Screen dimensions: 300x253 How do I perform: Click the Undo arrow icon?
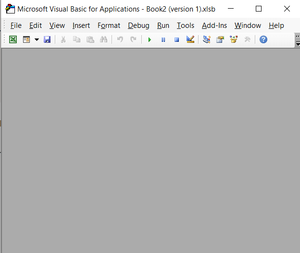(120, 39)
